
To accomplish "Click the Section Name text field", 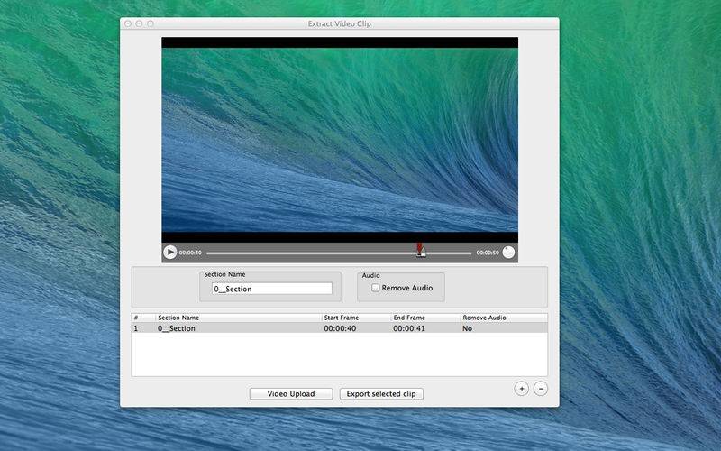I will pos(272,289).
